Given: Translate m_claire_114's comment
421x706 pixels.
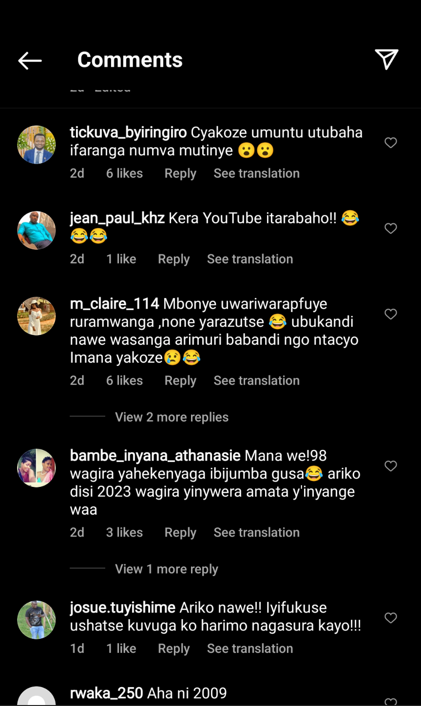Looking at the screenshot, I should 256,381.
